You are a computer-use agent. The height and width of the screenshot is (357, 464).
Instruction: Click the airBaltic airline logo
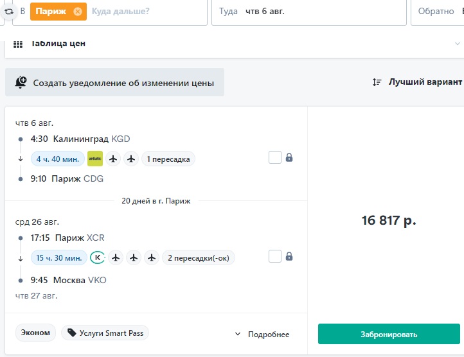coord(95,159)
